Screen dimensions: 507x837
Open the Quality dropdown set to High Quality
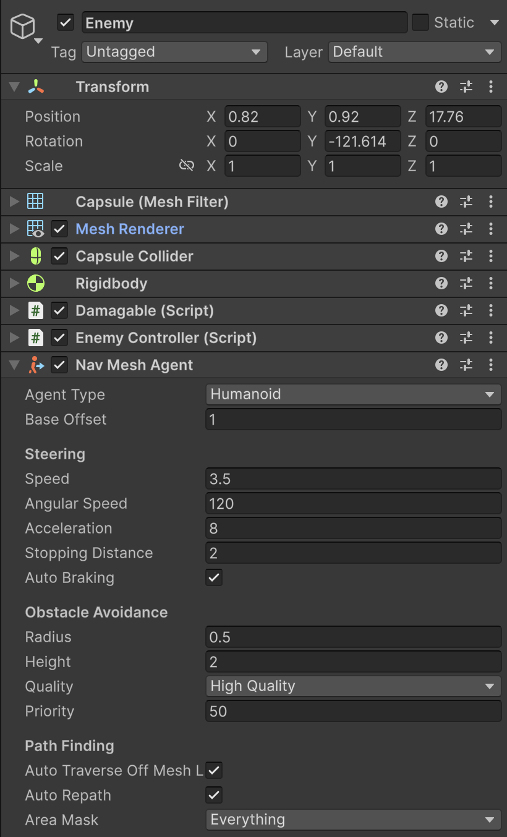click(x=352, y=686)
